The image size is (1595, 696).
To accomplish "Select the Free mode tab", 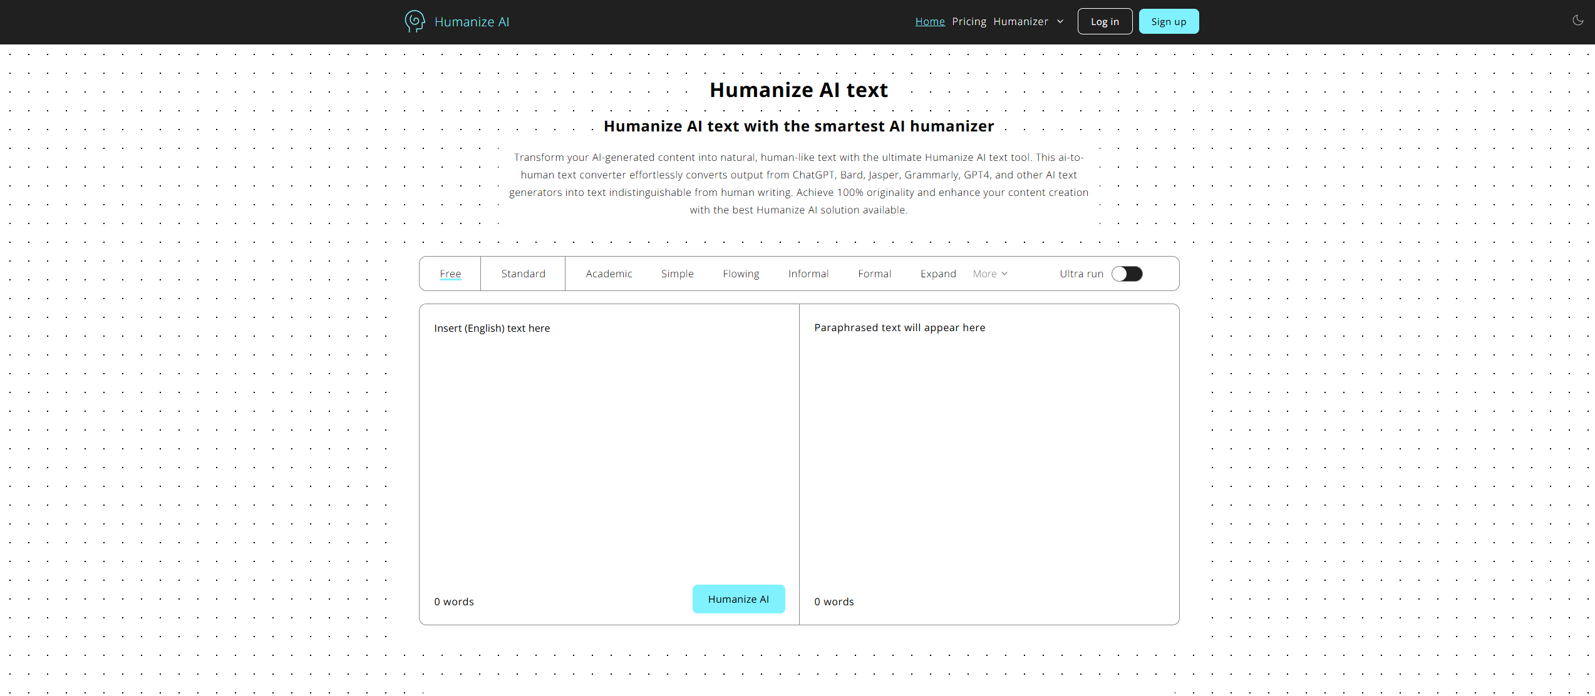I will tap(450, 274).
